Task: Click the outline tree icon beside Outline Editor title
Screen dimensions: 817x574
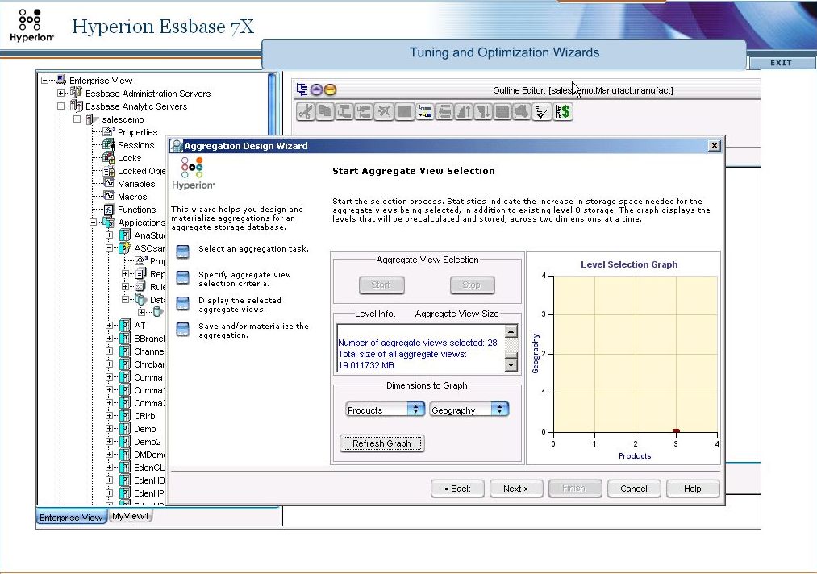Action: [x=302, y=89]
